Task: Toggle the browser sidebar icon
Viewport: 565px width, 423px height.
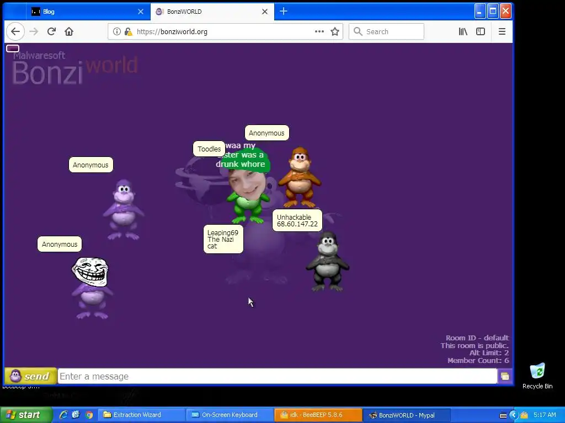Action: click(x=481, y=31)
